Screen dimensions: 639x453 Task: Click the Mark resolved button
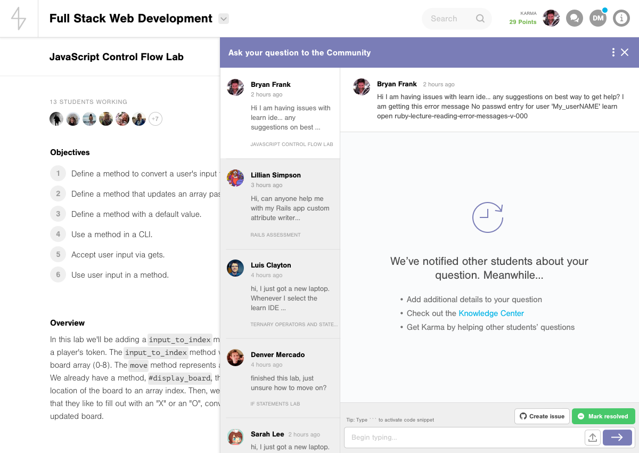coord(603,416)
